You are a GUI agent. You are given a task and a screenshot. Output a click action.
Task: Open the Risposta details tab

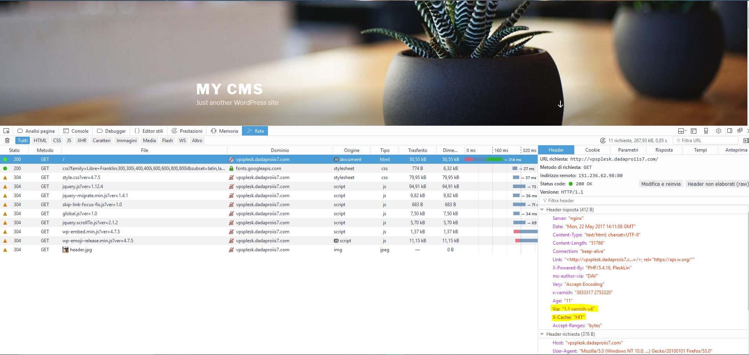coord(664,150)
